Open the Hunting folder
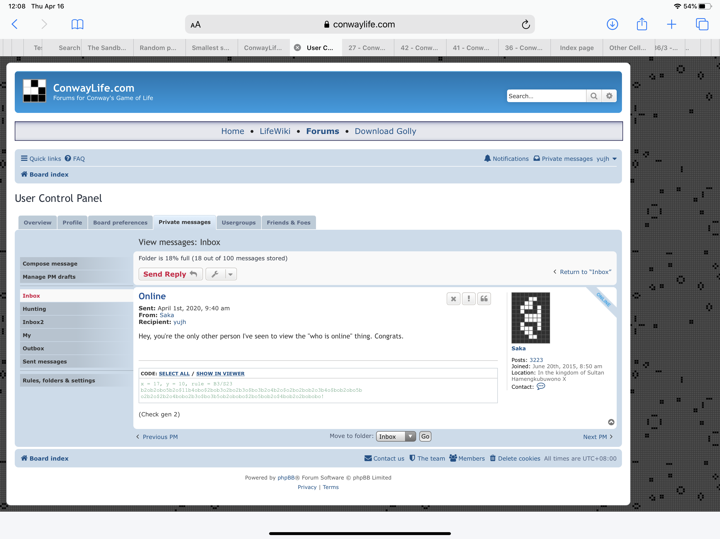This screenshot has height=539, width=720. [76, 309]
